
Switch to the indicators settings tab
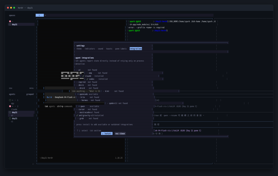90,49
